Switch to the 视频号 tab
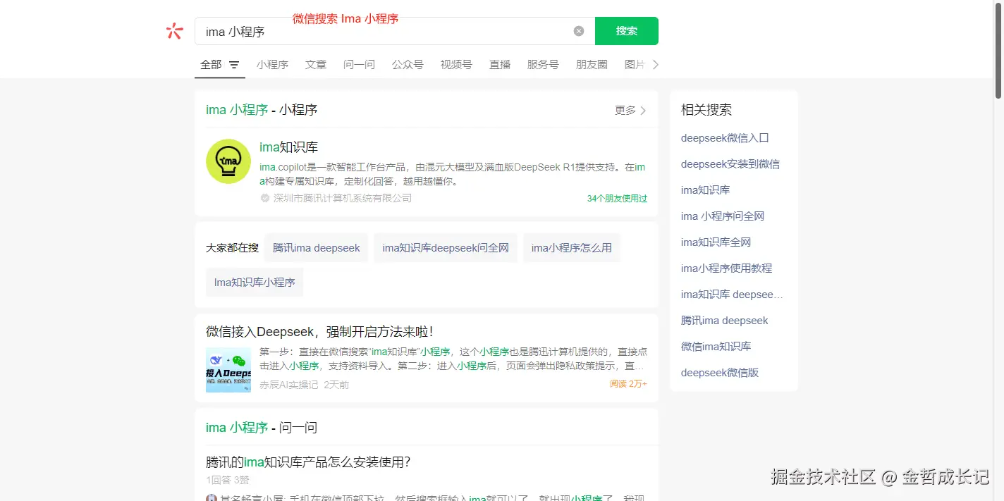 (x=456, y=64)
